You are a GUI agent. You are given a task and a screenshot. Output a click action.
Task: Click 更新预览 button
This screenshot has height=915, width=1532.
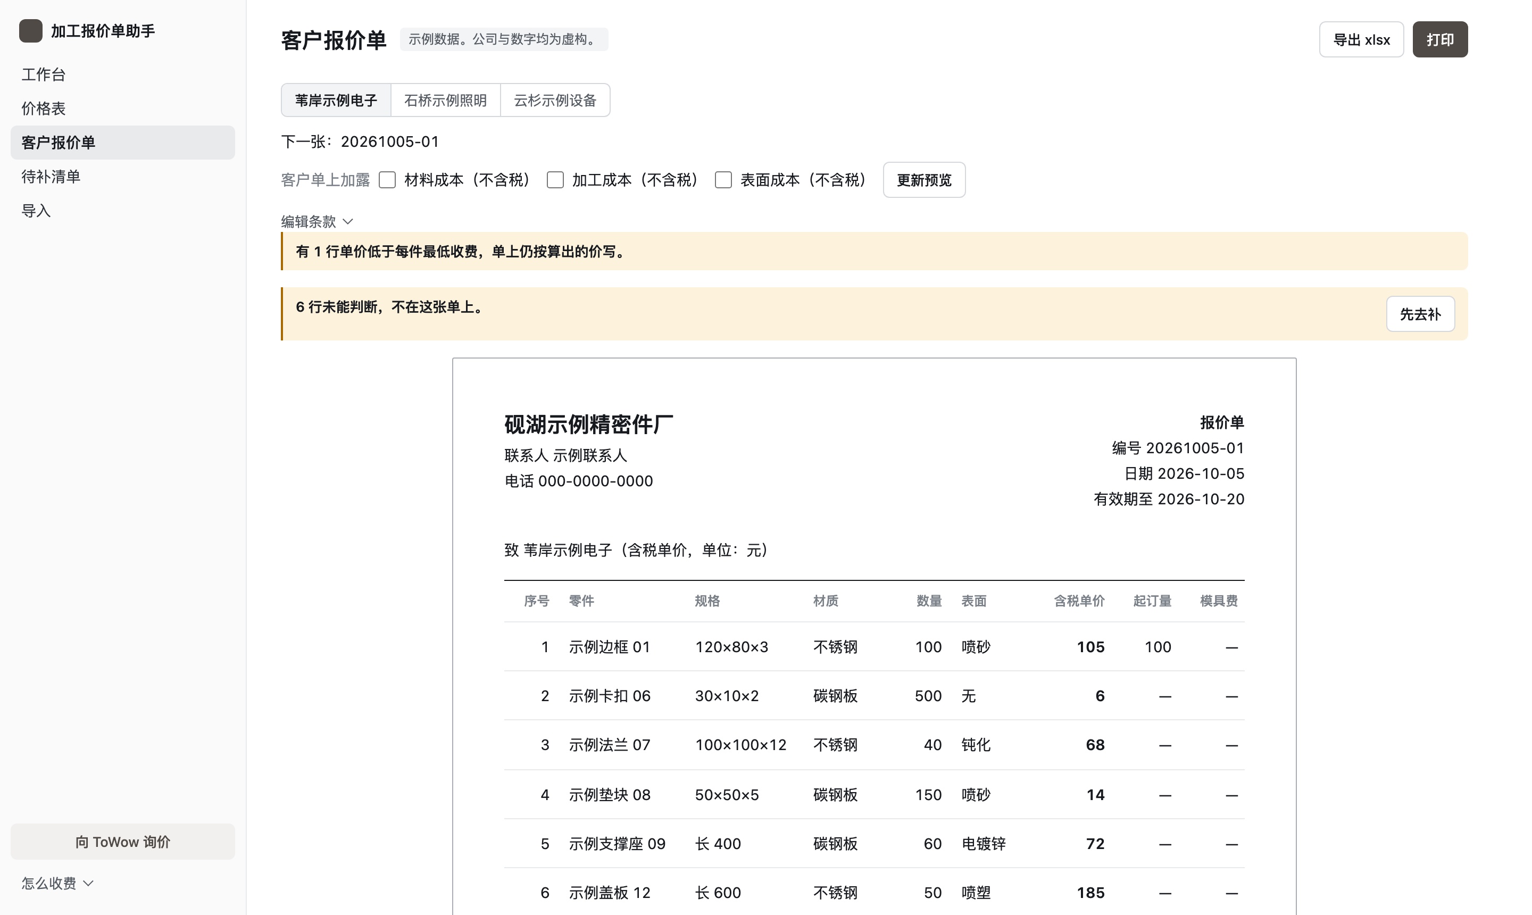924,180
